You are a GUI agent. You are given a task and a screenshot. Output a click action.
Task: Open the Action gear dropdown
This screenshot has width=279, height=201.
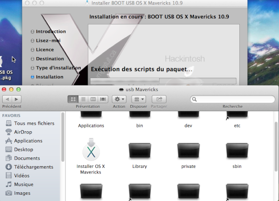pos(119,99)
